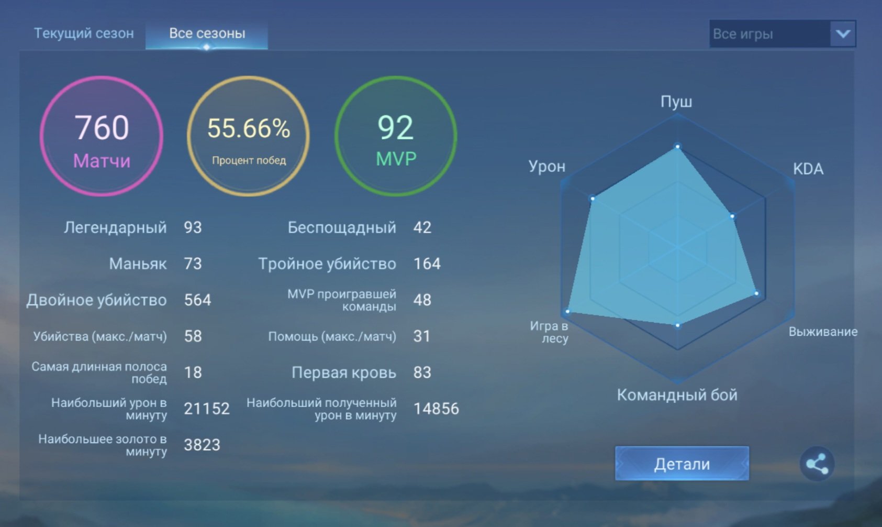Select the Беспощадный stat label
The height and width of the screenshot is (527, 882).
(x=342, y=227)
